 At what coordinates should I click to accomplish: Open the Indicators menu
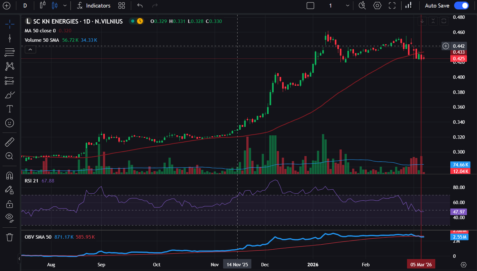tap(94, 6)
